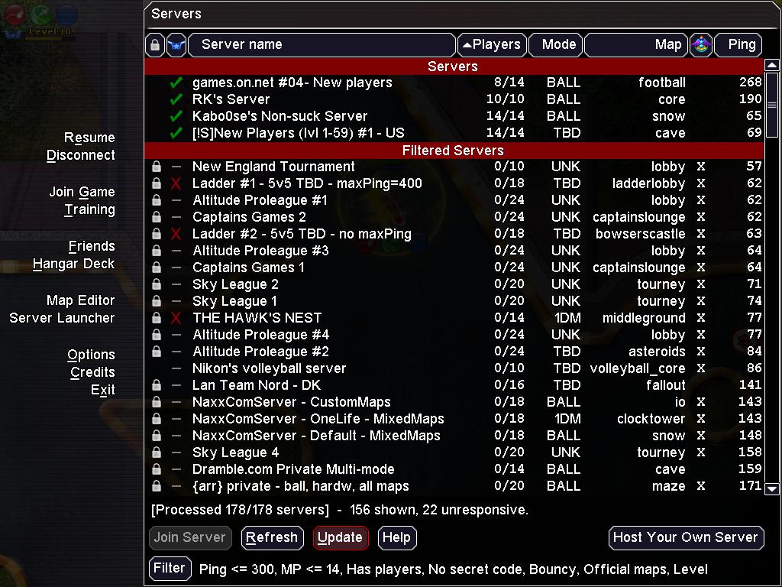Viewport: 782px width, 587px height.
Task: Sort servers by the Mode column
Action: point(556,45)
